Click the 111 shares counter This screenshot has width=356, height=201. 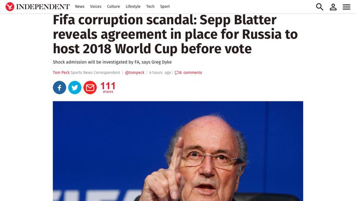click(108, 88)
